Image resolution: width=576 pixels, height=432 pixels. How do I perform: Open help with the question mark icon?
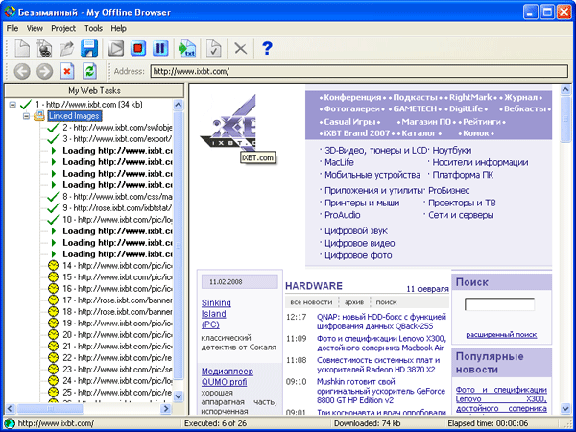pyautogui.click(x=268, y=48)
